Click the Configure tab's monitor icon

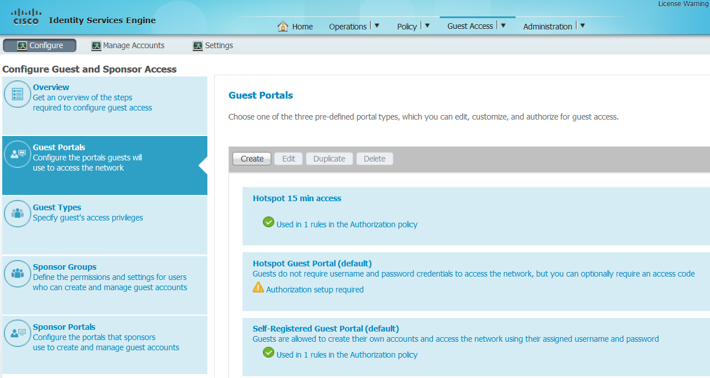click(22, 46)
